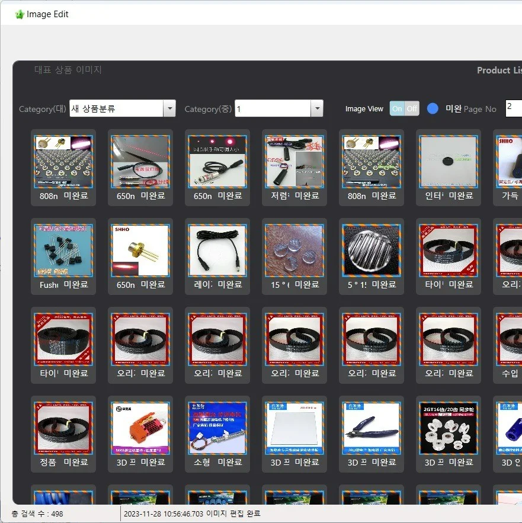The image size is (522, 523).
Task: Click the Image View label
Action: (364, 109)
